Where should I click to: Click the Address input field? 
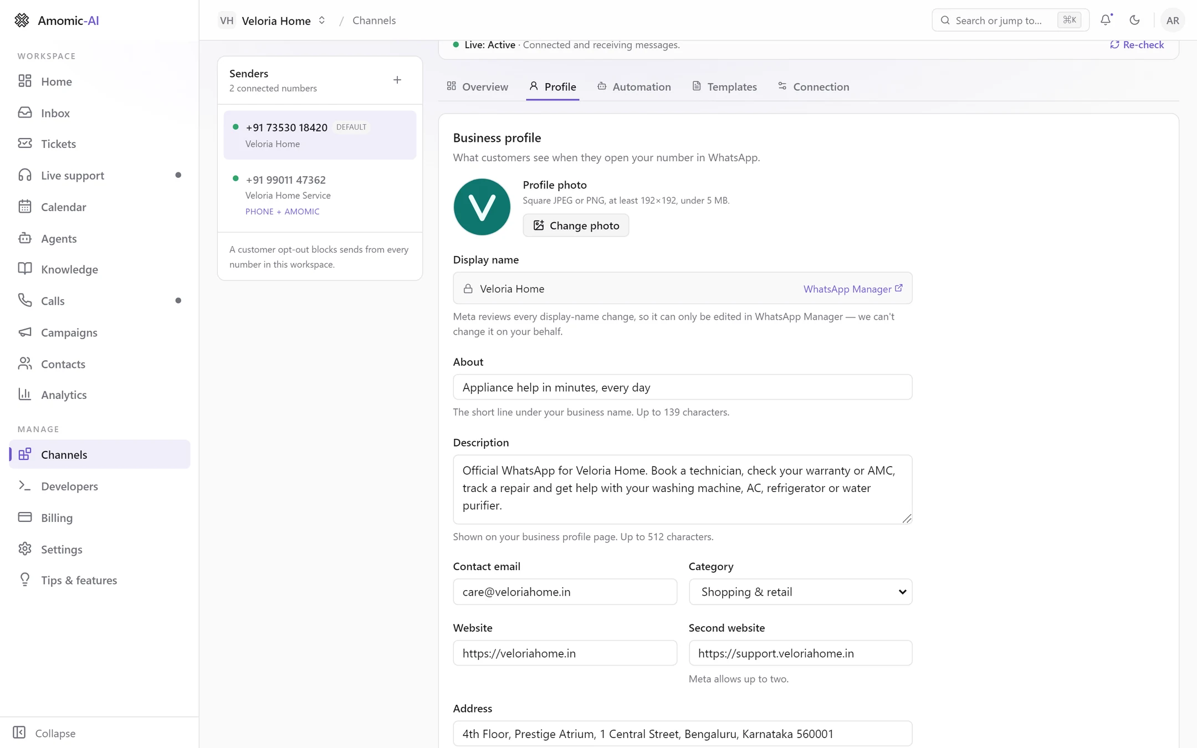tap(682, 734)
